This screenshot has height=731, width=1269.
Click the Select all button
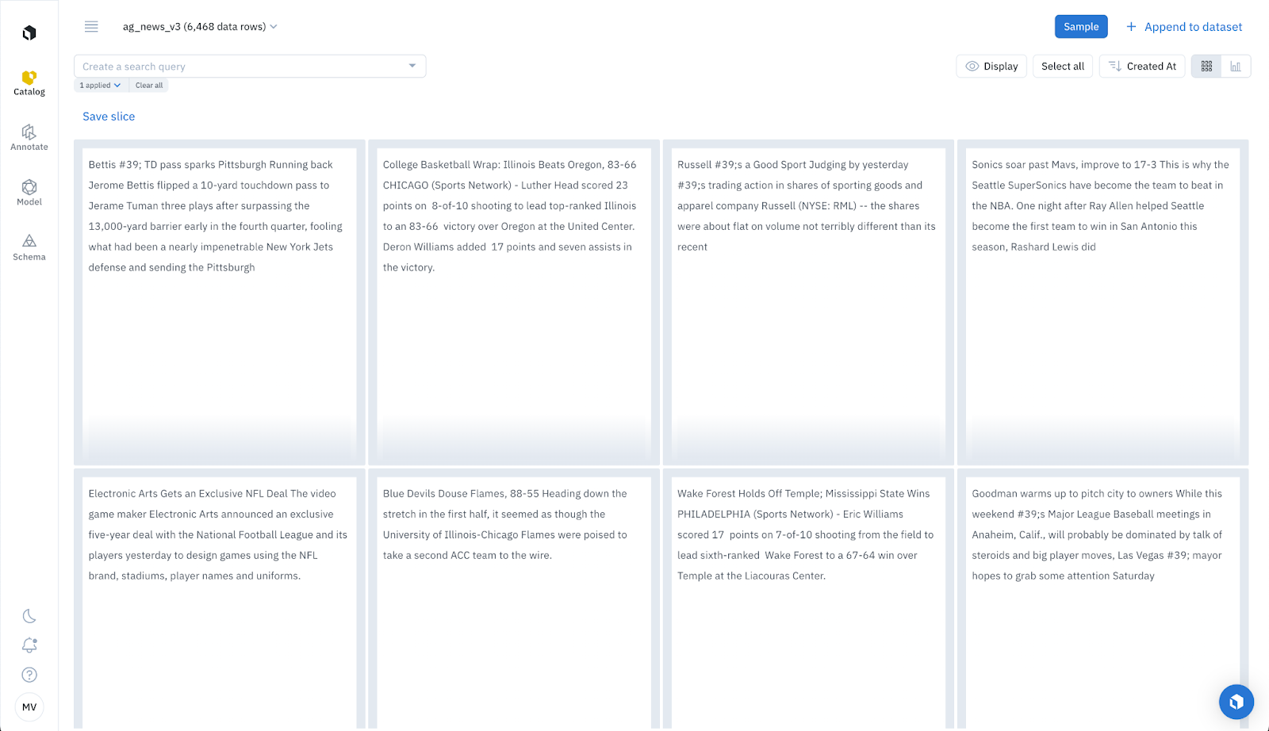[x=1063, y=67]
